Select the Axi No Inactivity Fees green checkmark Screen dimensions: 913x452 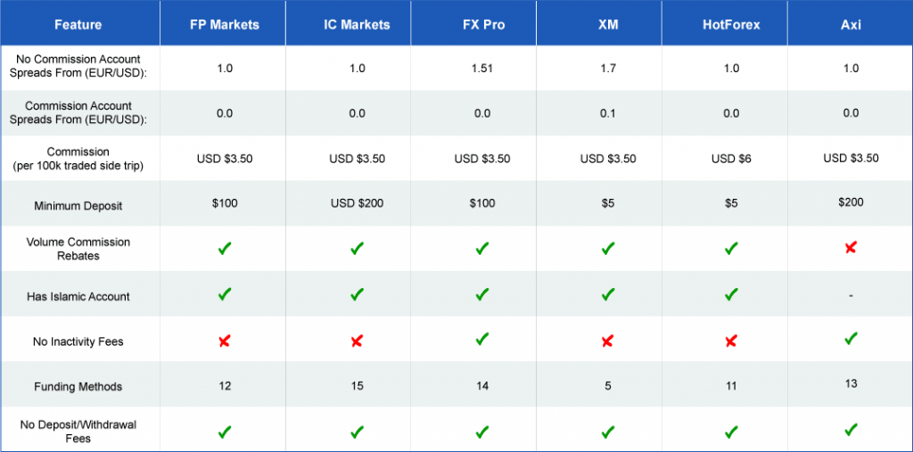[x=851, y=338]
